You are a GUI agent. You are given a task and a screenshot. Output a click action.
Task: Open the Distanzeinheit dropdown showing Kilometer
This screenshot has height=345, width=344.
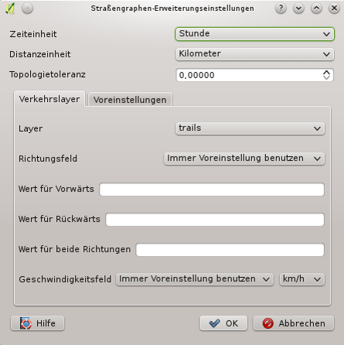pos(254,54)
